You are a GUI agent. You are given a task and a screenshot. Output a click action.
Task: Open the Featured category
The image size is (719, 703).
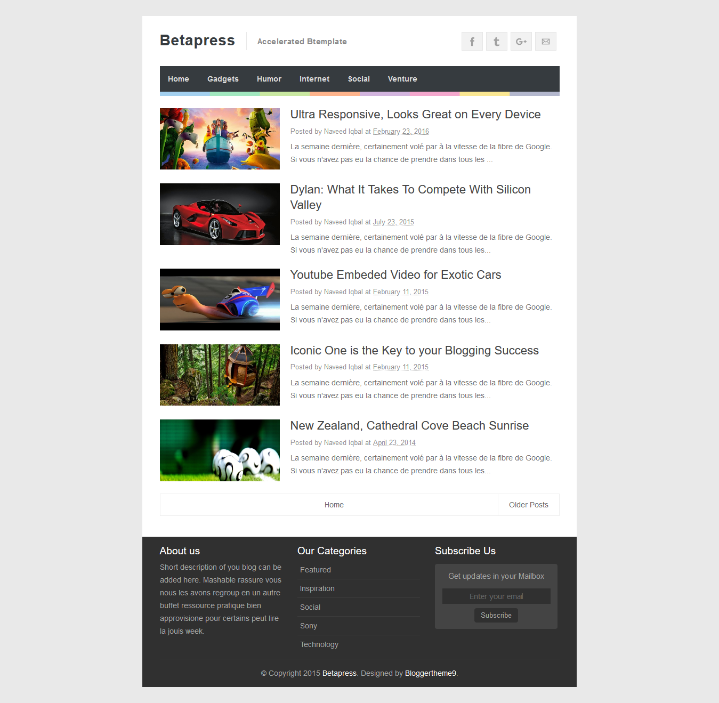316,570
